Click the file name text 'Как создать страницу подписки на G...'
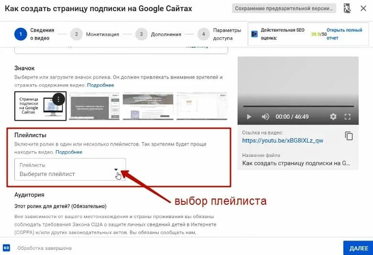373x255 pixels. 296,163
